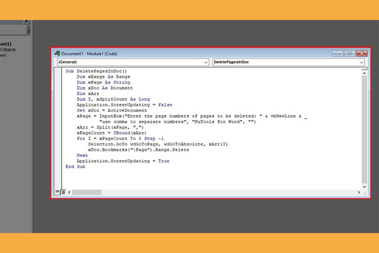Click the margin indicator bar beside the code
Screen dimensions: 379x253
58,128
